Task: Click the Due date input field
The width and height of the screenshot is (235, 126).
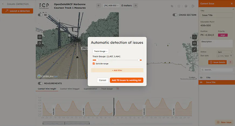Action: tap(225, 56)
